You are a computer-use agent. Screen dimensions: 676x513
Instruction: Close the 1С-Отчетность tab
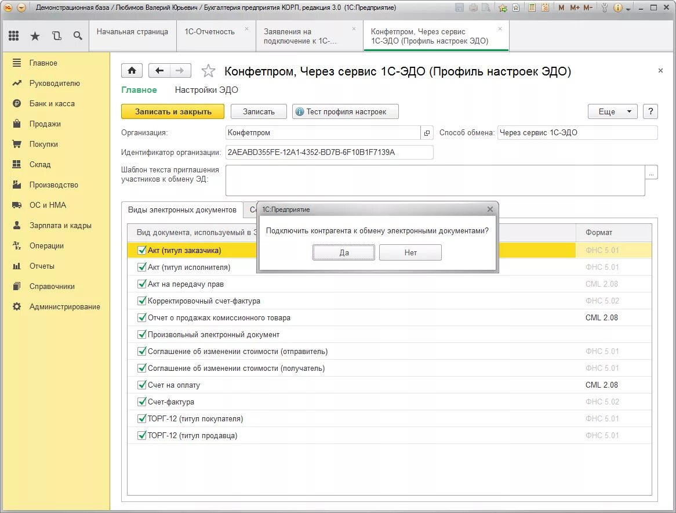pos(246,29)
